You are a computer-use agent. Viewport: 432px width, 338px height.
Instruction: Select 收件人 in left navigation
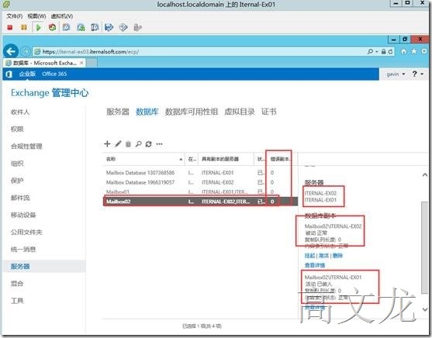pos(20,112)
